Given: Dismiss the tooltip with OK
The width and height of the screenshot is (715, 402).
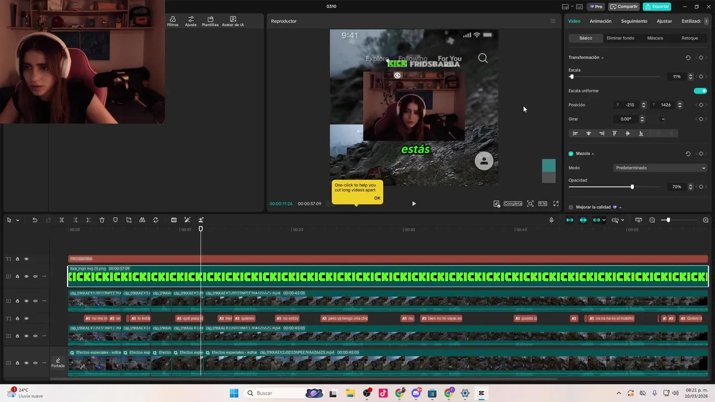Looking at the screenshot, I should click(377, 198).
